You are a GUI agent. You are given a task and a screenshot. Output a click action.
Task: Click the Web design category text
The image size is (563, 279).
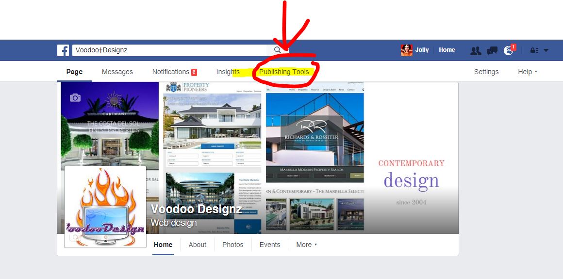click(x=174, y=223)
